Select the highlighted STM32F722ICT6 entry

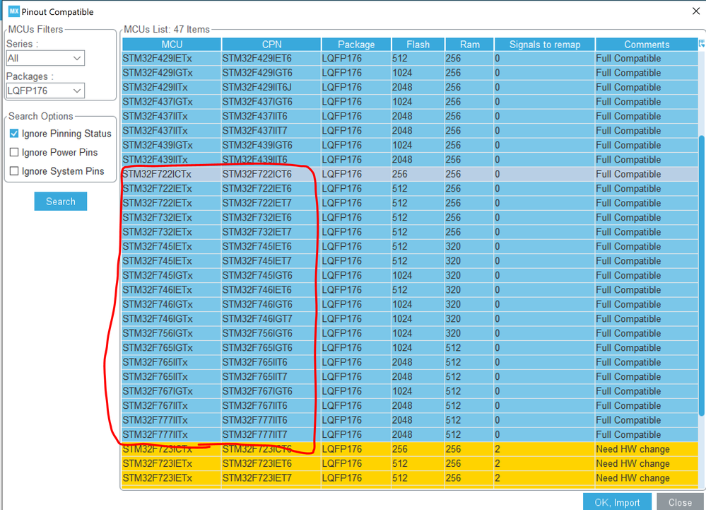[271, 174]
